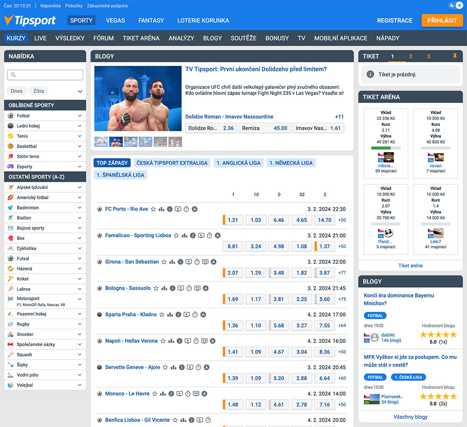Click the snooker balls icon beside Snooker
Viewport: 467px width, 427px height.
(10, 334)
